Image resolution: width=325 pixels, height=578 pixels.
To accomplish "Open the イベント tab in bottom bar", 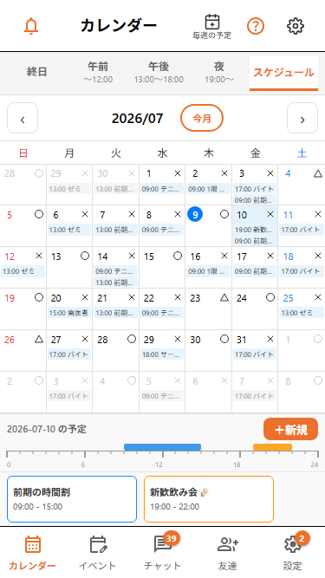I will click(98, 553).
